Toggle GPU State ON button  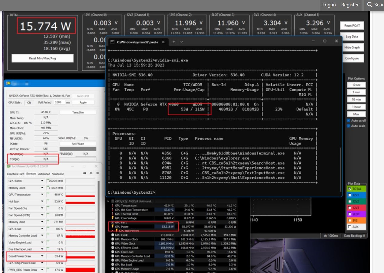pos(29,102)
